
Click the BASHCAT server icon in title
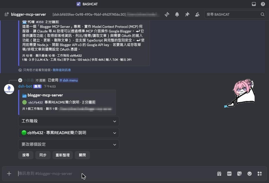click(79, 4)
